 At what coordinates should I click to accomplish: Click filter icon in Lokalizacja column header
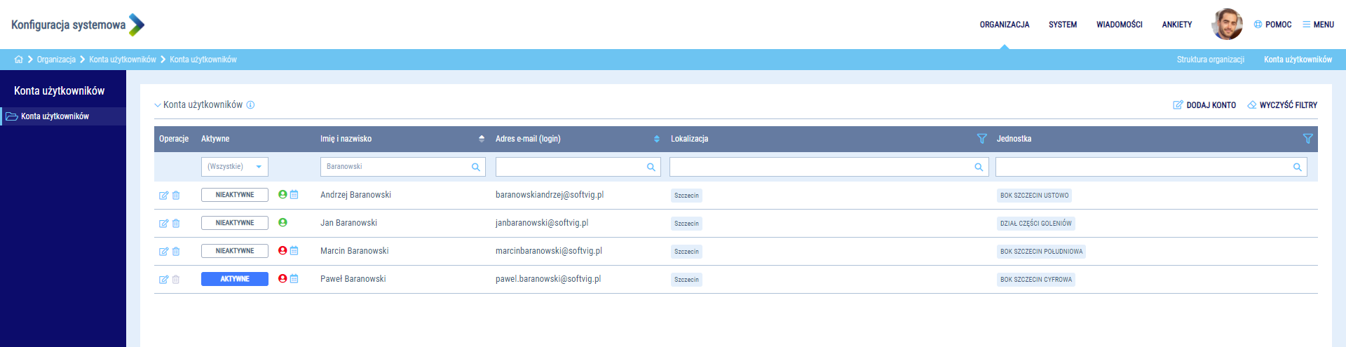(x=981, y=139)
